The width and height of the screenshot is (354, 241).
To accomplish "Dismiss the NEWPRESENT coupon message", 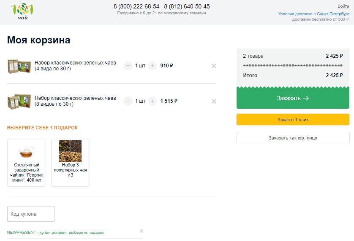I will (x=142, y=231).
